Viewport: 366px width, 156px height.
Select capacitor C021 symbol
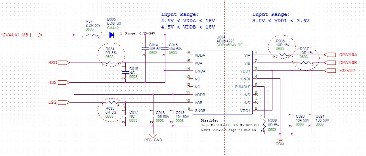coord(312,120)
